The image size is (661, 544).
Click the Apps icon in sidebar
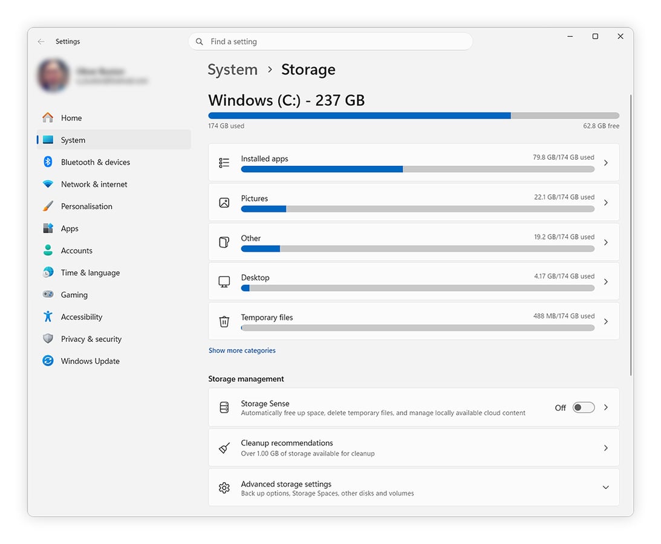pos(48,228)
